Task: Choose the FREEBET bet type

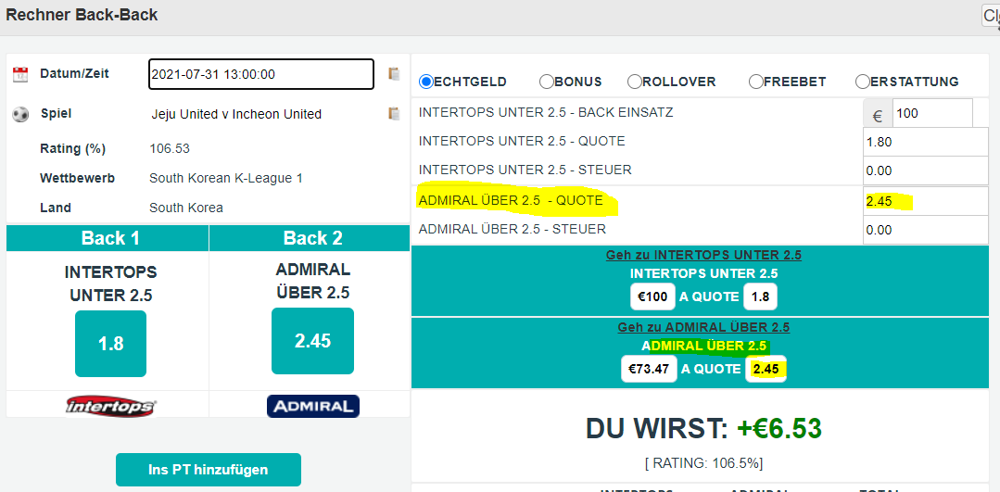Action: point(755,82)
